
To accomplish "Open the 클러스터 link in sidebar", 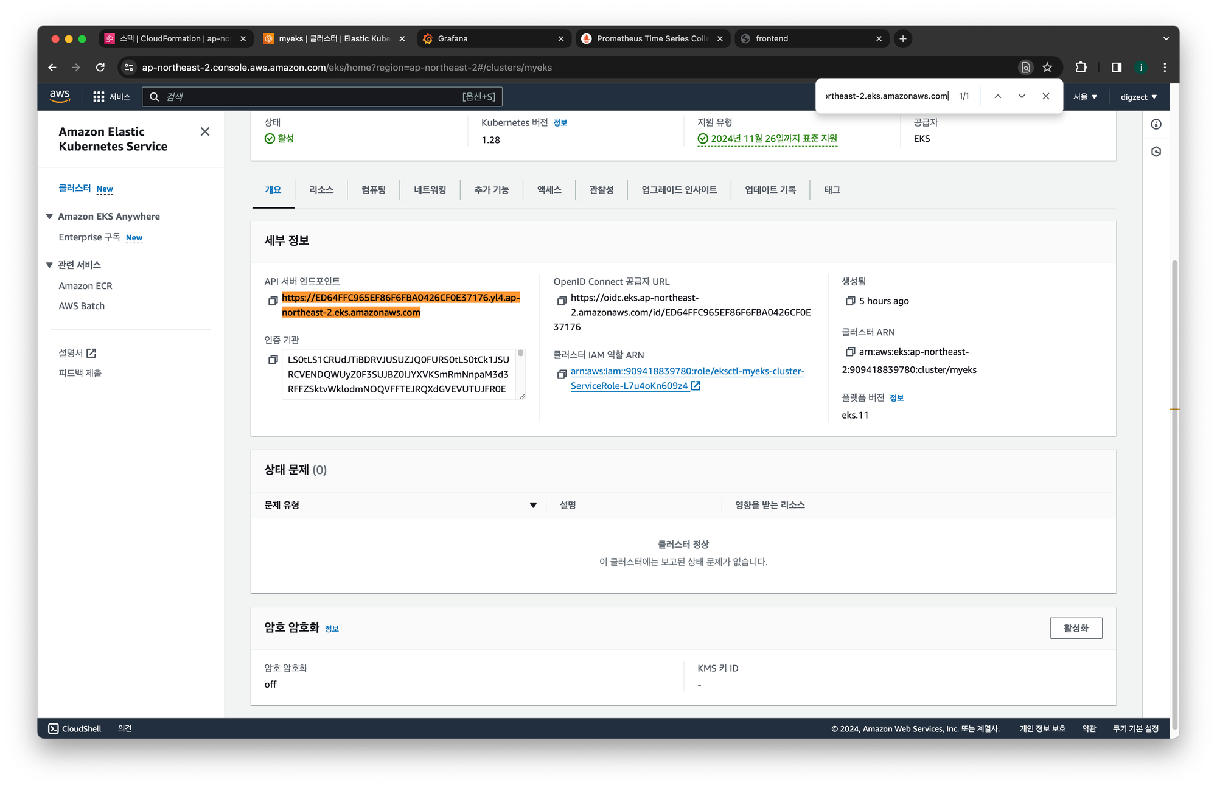I will pos(75,189).
